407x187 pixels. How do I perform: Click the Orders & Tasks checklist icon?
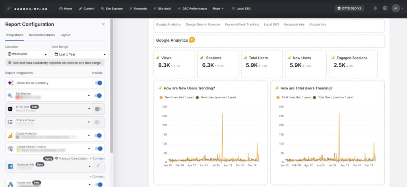(10, 122)
